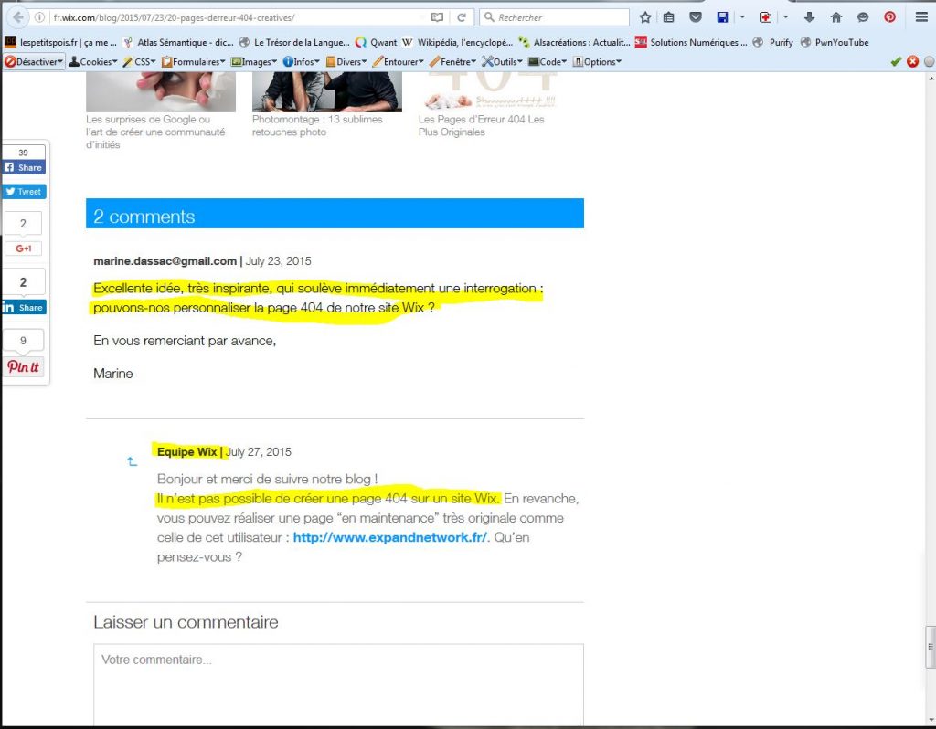Viewport: 936px width, 729px height.
Task: Click the blue floppy disk save icon
Action: point(722,17)
